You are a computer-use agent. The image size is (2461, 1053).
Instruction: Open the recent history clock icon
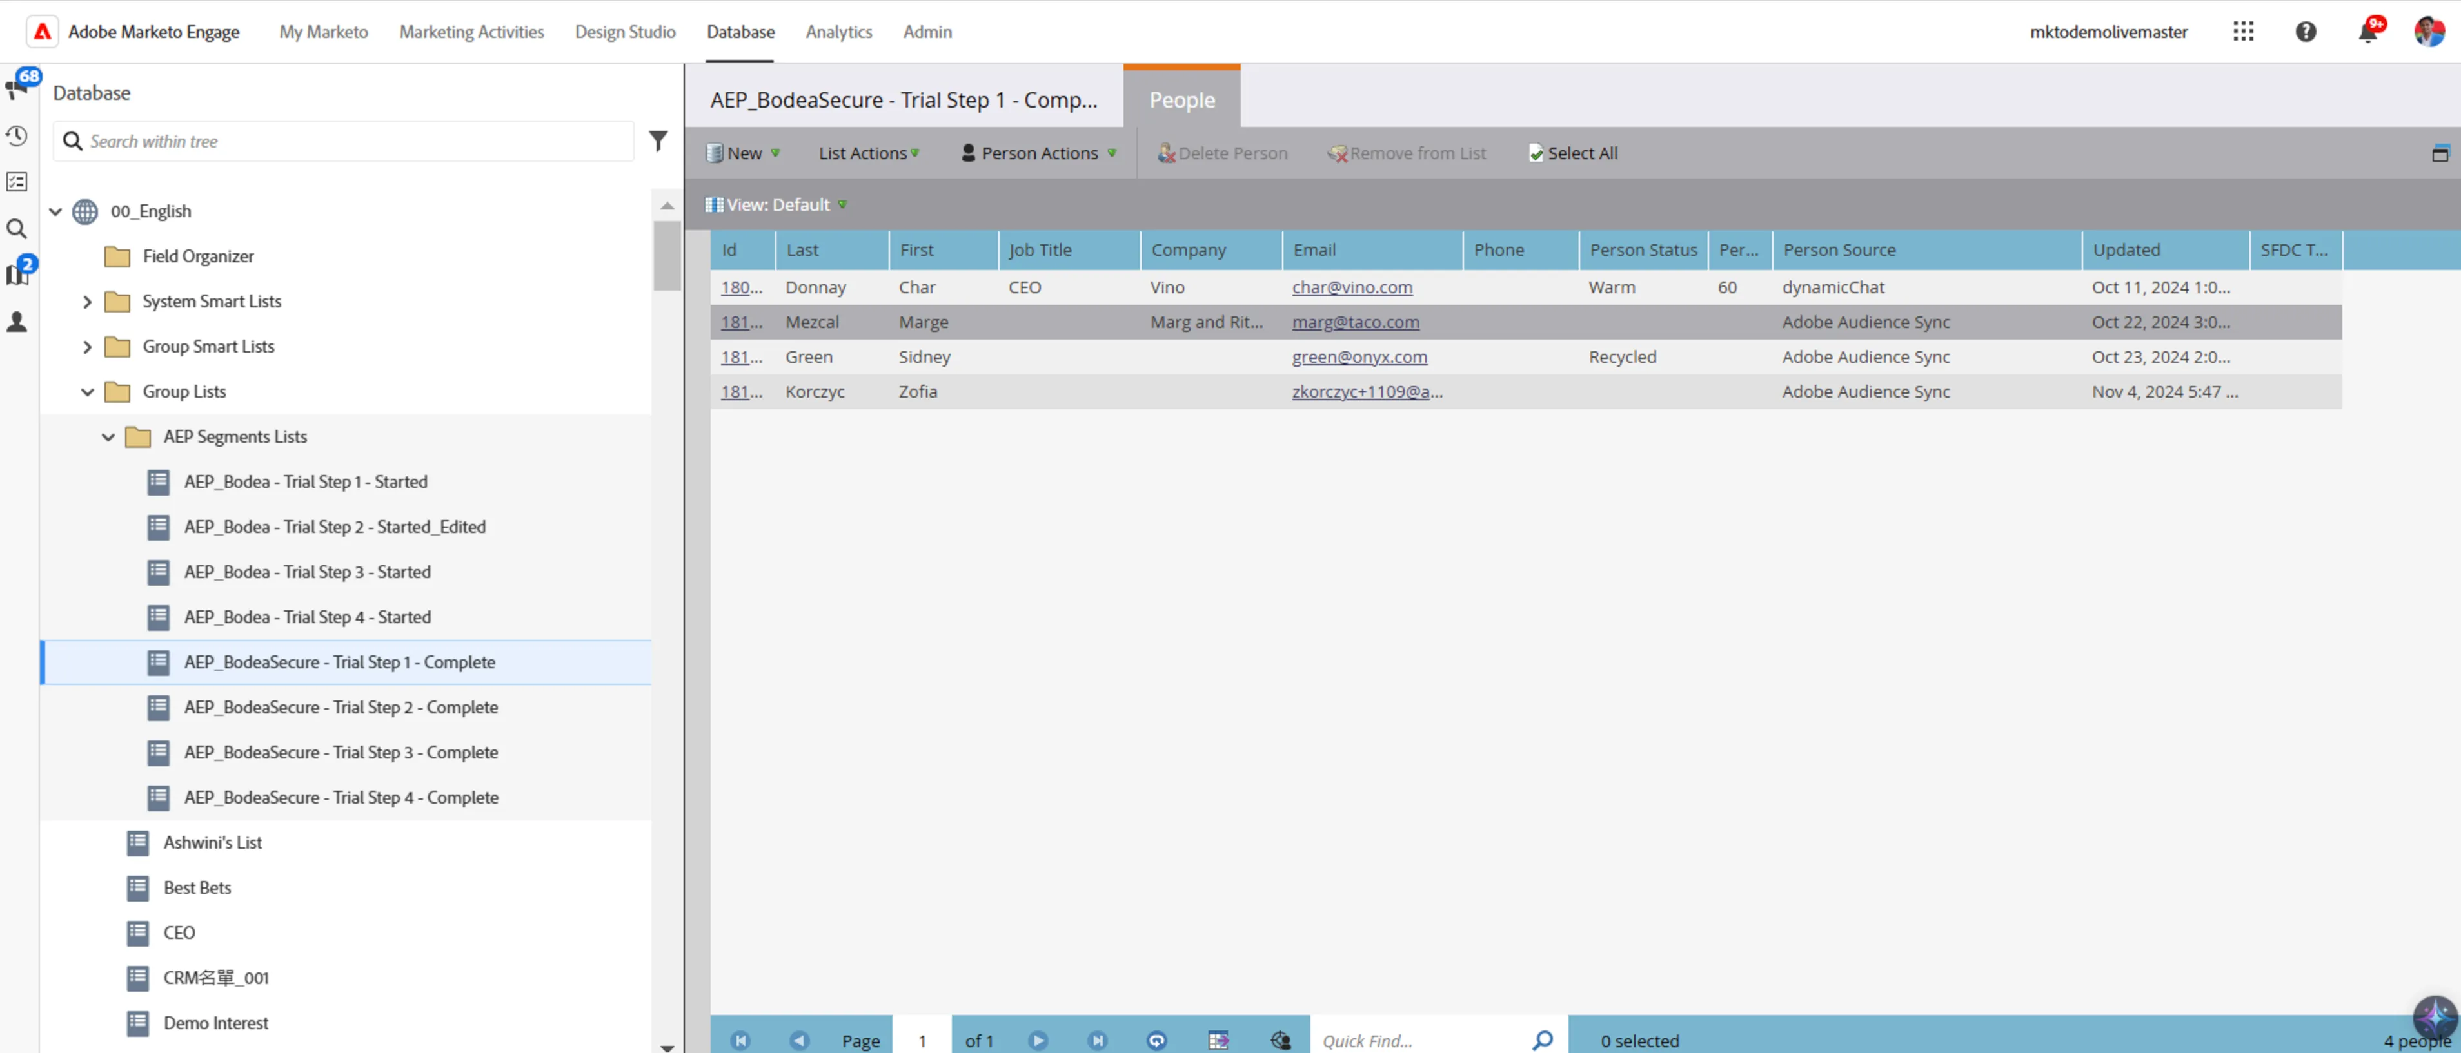(16, 135)
